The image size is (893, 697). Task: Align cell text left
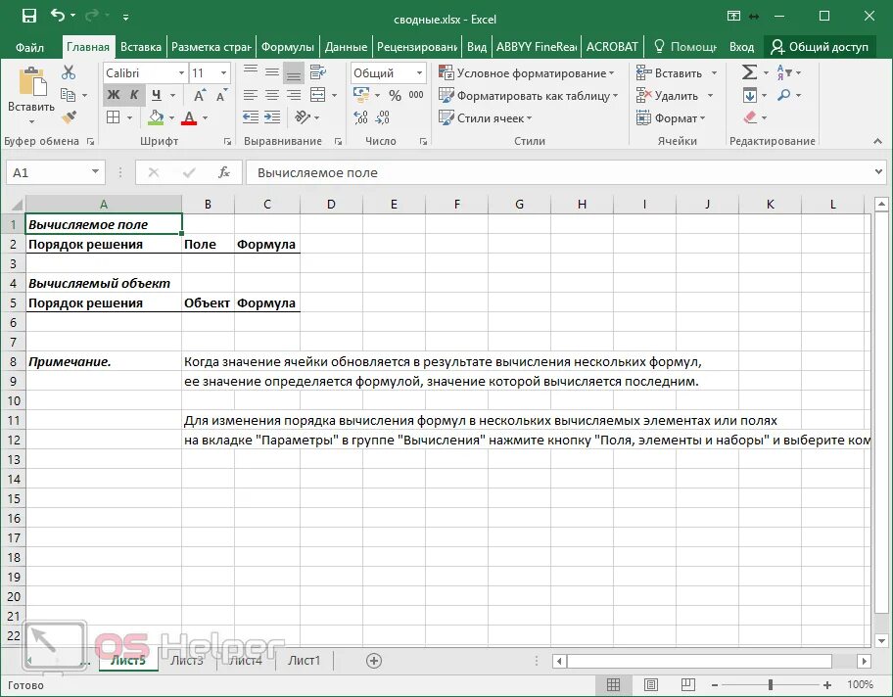point(250,95)
